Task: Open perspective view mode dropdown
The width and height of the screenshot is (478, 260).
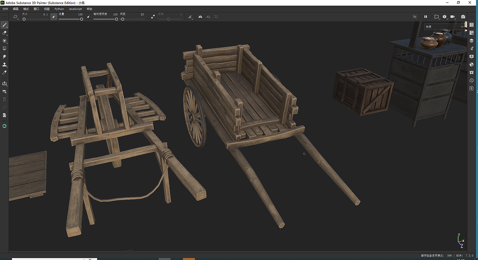Action: click(436, 17)
